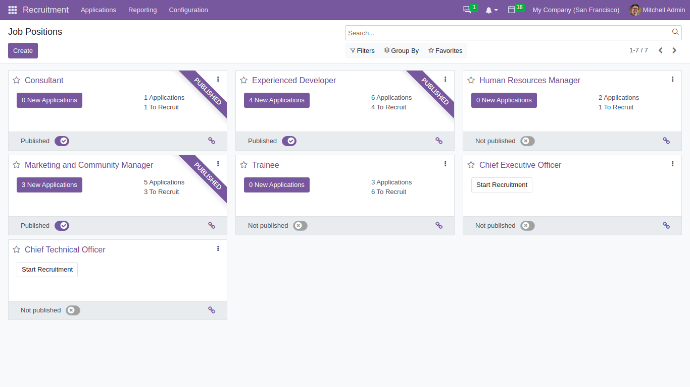Publish the Human Resources Manager position

527,141
